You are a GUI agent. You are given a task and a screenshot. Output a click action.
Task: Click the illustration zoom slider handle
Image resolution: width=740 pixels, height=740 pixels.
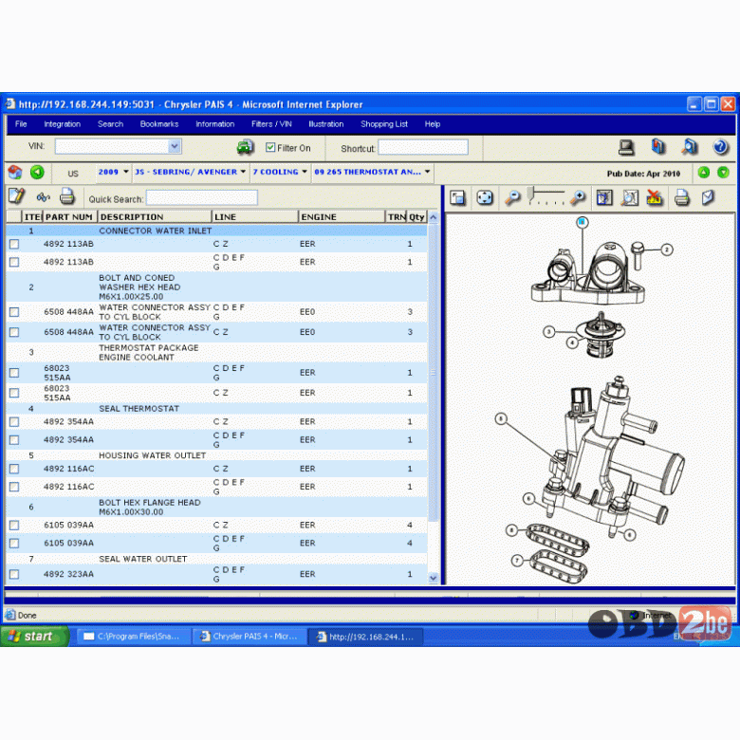click(531, 193)
